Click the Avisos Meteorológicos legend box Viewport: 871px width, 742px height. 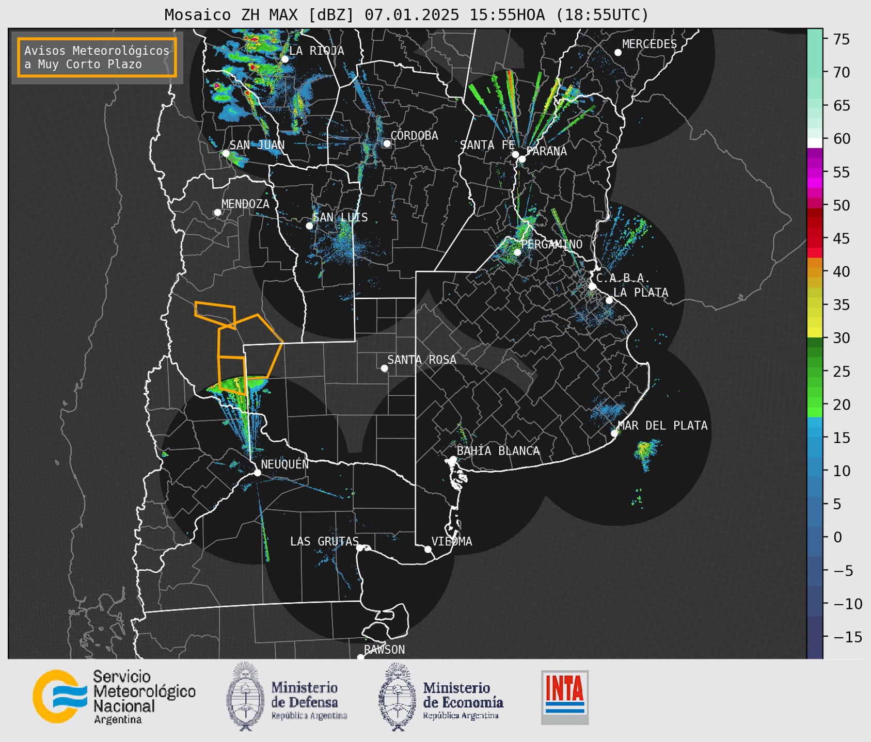click(x=97, y=57)
